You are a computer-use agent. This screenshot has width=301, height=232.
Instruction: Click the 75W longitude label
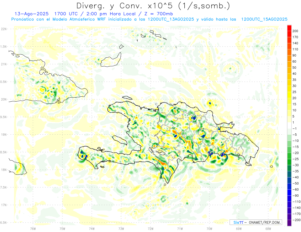point(62,229)
